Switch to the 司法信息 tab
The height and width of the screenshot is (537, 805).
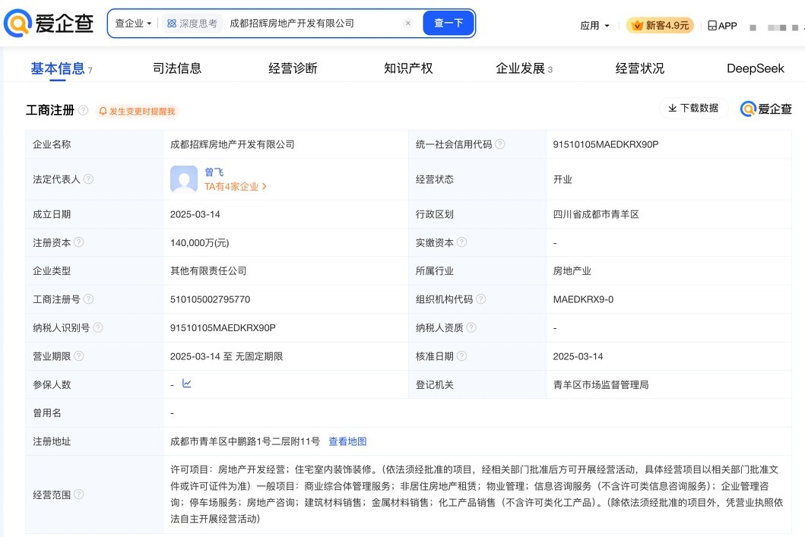177,68
